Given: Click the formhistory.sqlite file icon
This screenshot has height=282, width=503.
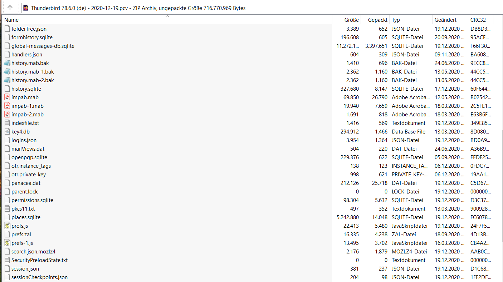Looking at the screenshot, I should tap(7, 37).
